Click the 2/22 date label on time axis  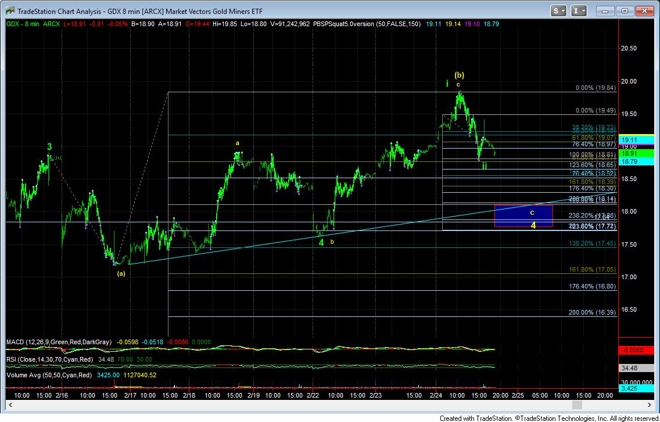(x=313, y=395)
